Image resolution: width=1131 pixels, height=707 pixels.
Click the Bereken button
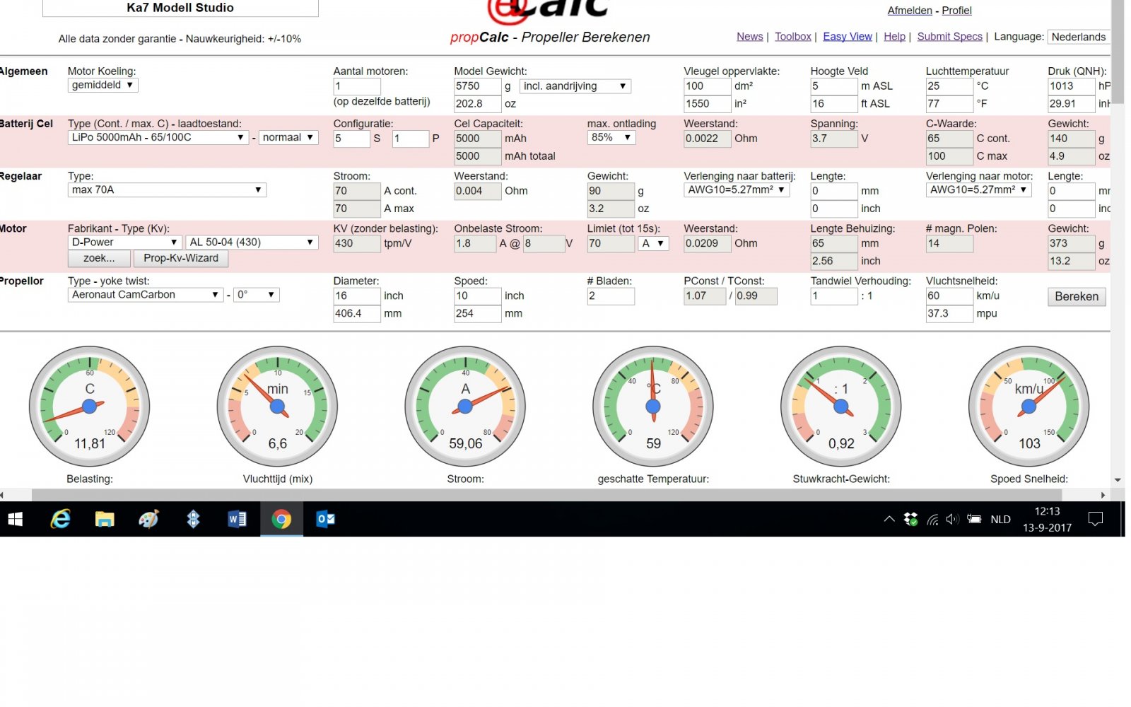tap(1077, 296)
